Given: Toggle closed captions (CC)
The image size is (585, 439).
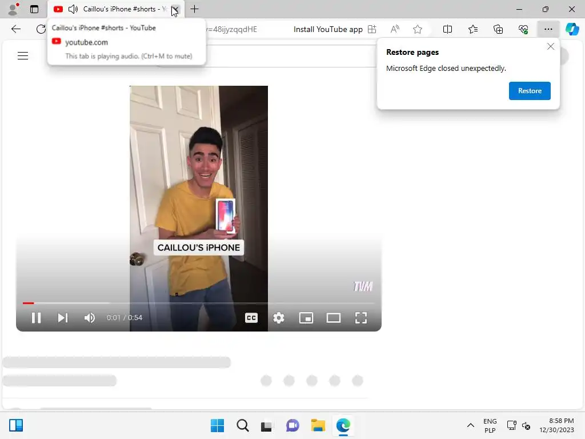Looking at the screenshot, I should point(251,318).
